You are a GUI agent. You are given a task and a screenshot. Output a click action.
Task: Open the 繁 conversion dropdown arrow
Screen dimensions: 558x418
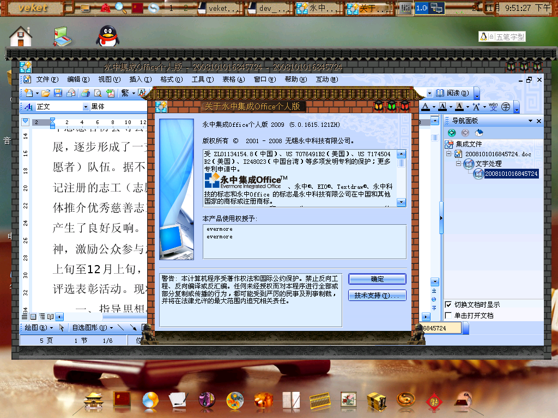(134, 94)
